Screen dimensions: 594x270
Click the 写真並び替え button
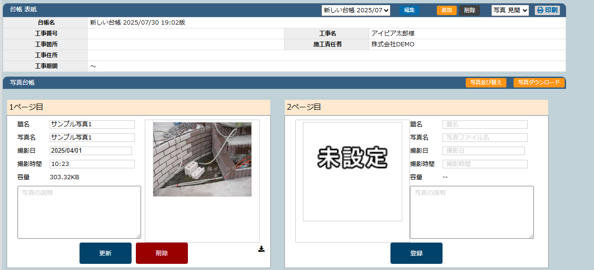tap(486, 83)
